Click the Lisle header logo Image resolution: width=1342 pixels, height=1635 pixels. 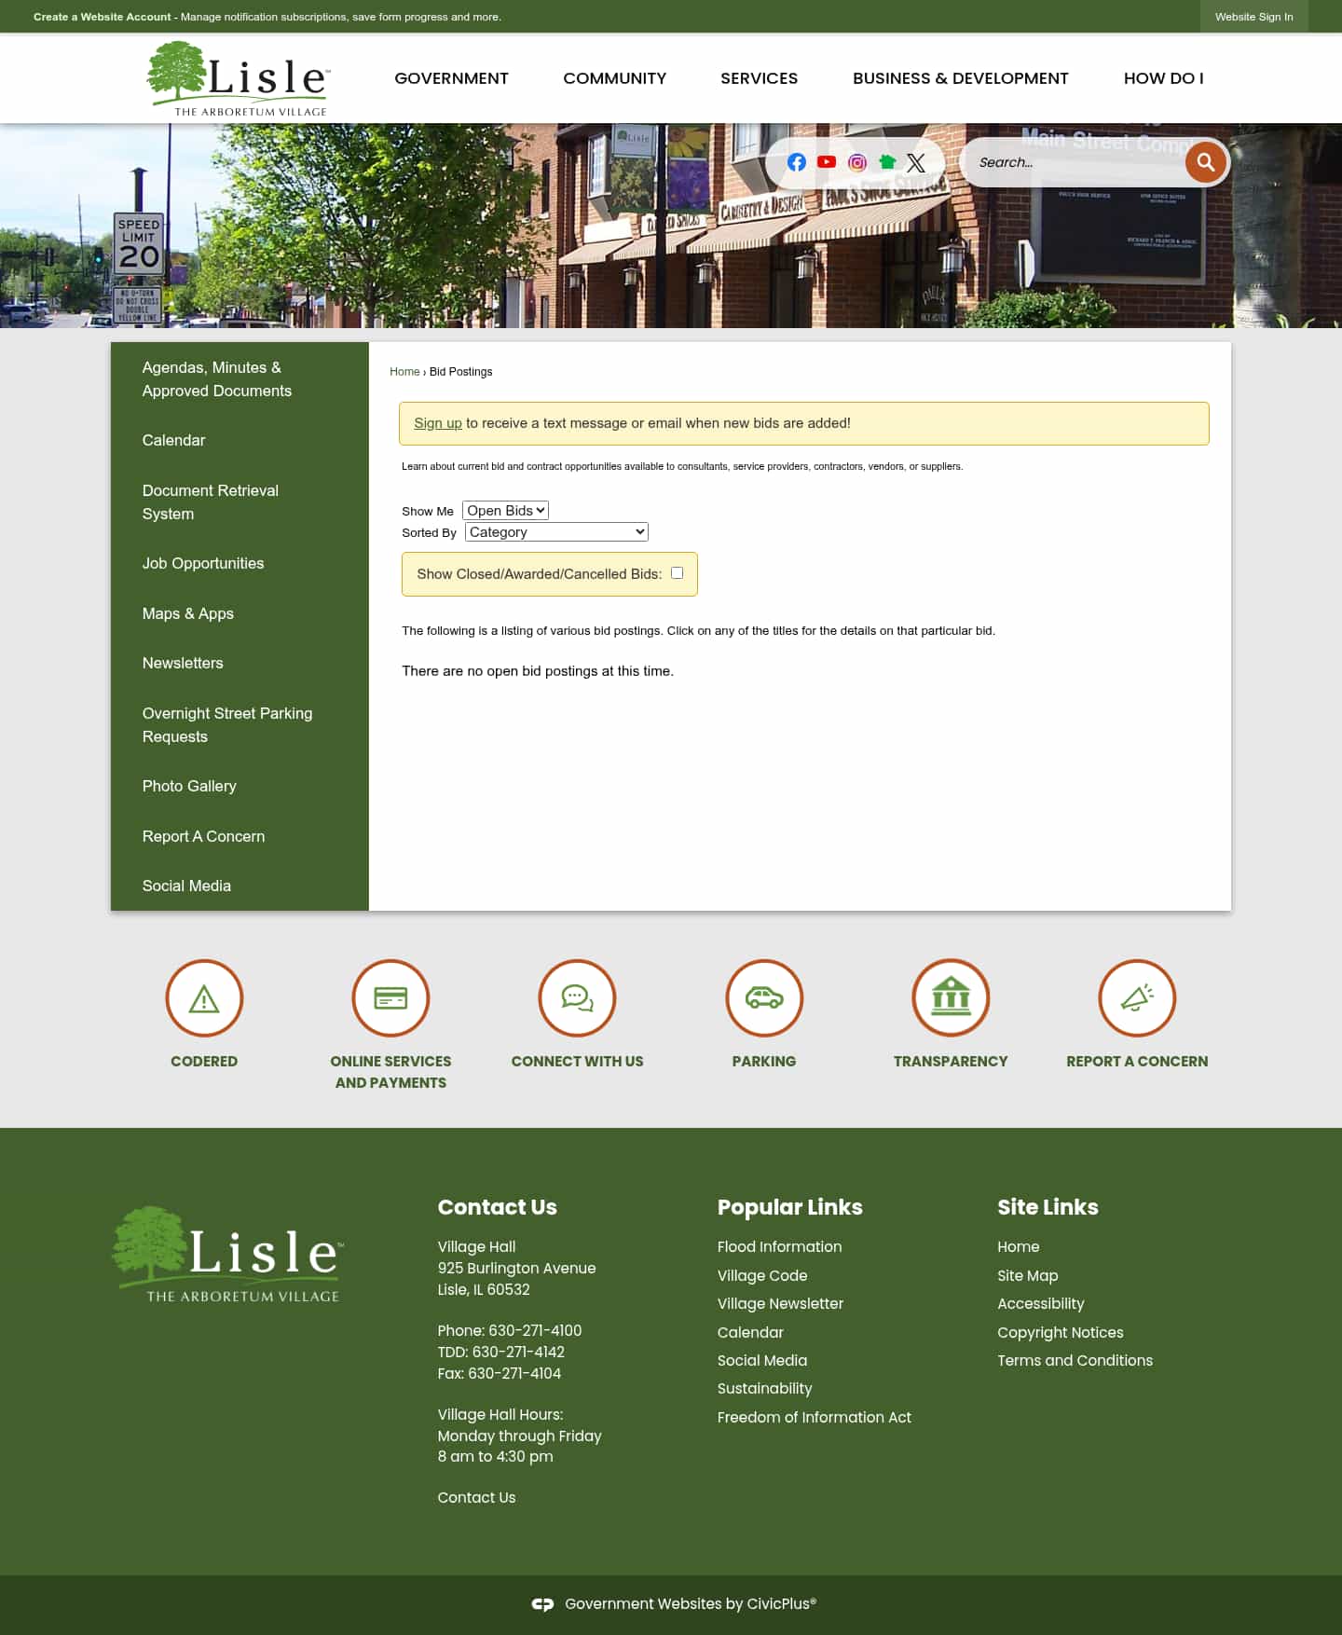239,78
